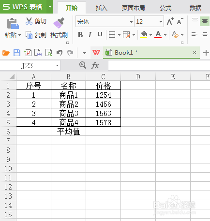Open the font size dropdown showing 12
Screen dimensions: 210x221
point(161,22)
